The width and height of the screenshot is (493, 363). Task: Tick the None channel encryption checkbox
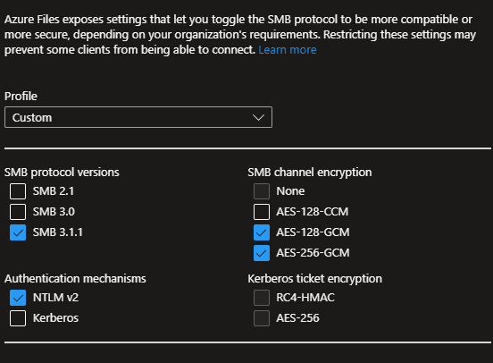262,191
